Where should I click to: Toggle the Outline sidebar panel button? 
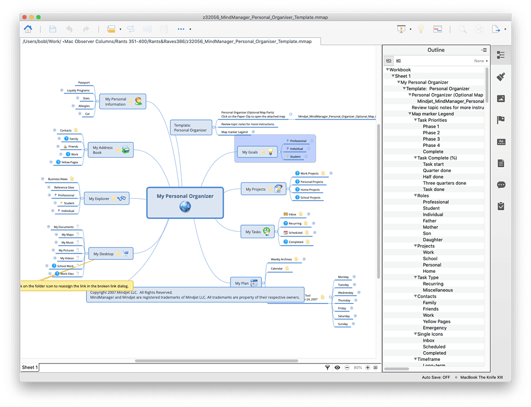pyautogui.click(x=500, y=55)
